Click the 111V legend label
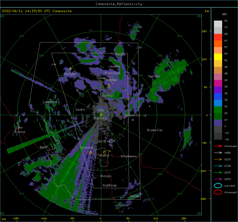Viewport: 238px width, 222px height. tap(227, 159)
